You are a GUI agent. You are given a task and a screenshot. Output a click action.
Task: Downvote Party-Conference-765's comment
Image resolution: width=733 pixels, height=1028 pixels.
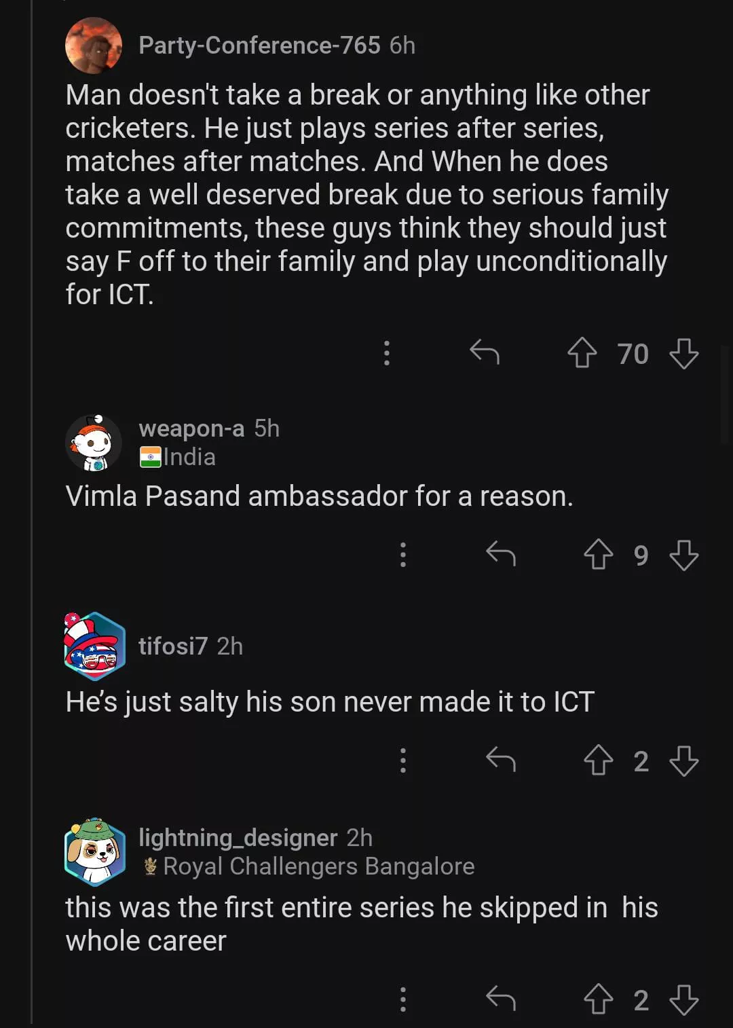[683, 354]
